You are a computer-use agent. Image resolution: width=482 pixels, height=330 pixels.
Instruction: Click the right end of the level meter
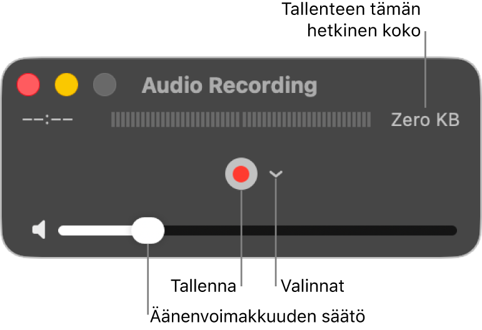click(x=369, y=119)
